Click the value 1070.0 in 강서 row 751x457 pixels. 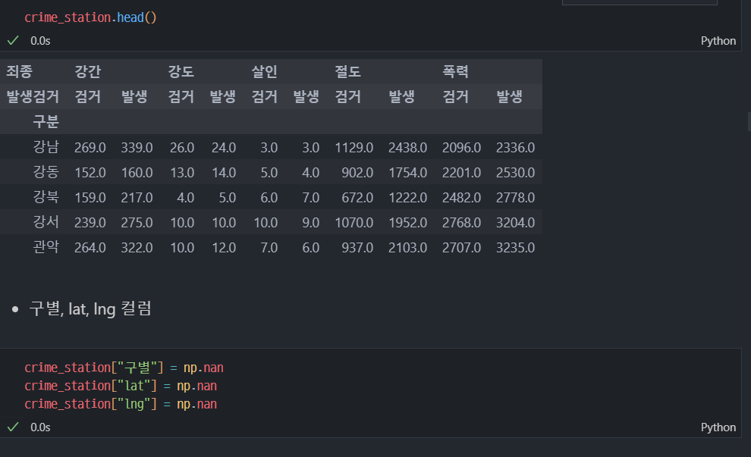click(x=354, y=223)
